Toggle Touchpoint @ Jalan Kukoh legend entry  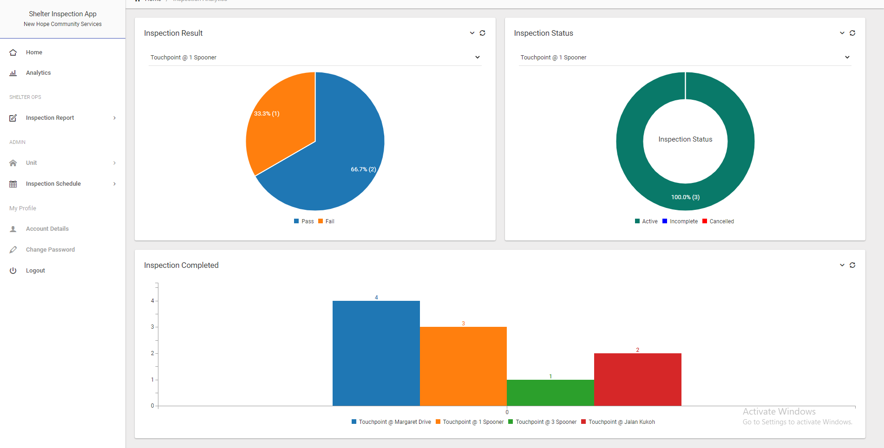618,422
